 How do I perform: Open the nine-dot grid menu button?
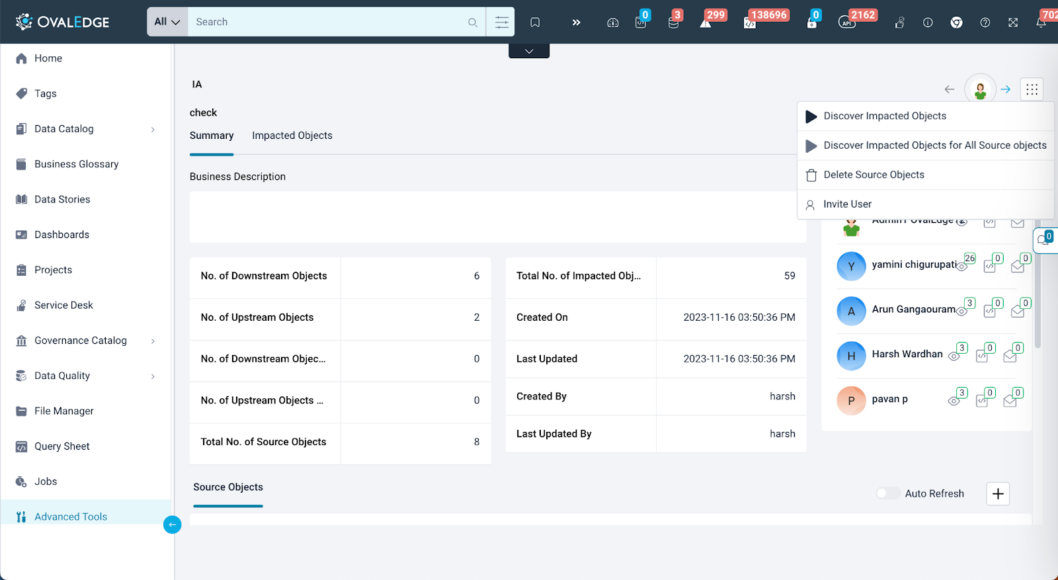(1032, 89)
